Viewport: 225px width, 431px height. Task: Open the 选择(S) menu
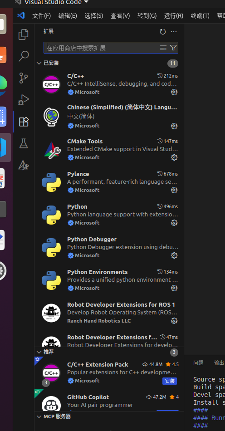[x=94, y=16]
